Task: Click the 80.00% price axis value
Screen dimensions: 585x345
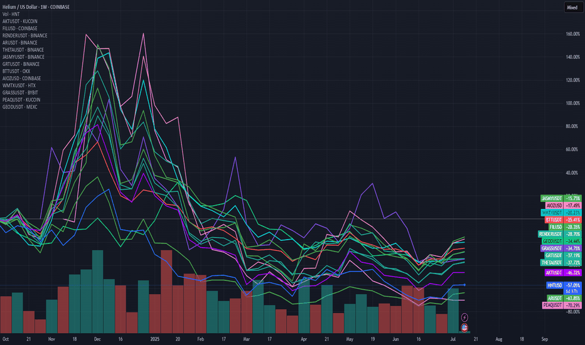Action: [x=572, y=127]
